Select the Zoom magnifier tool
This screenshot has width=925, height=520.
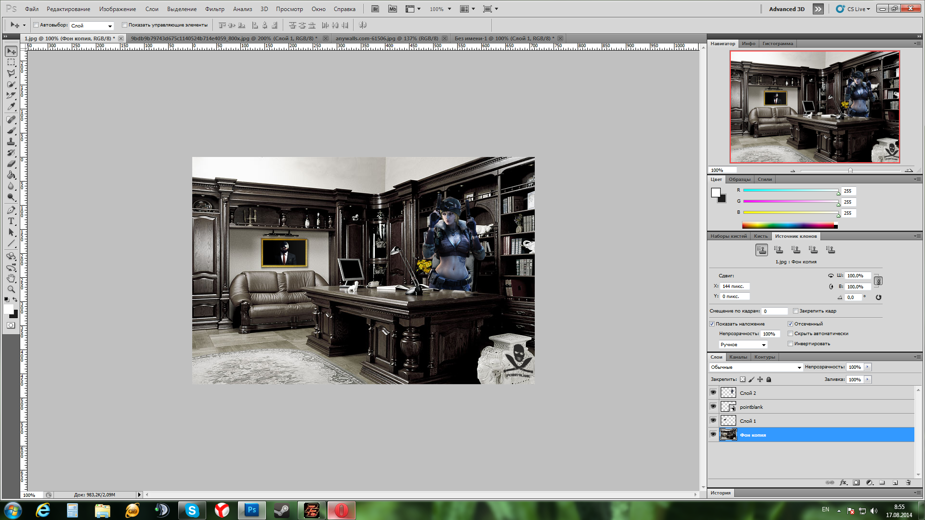(11, 289)
